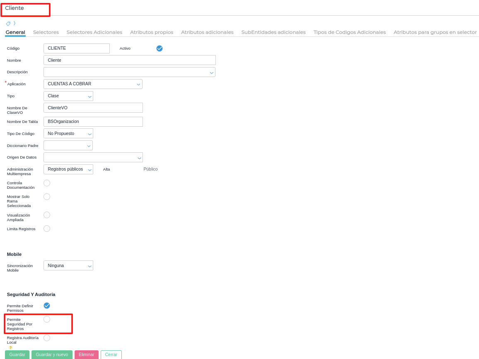Screen dimensions: 479x359
Task: Enable Permite Seguridad Por Registros
Action: coord(47,319)
